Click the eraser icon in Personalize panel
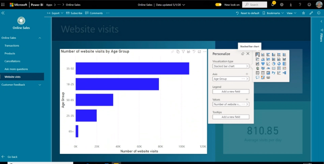 coord(243,54)
